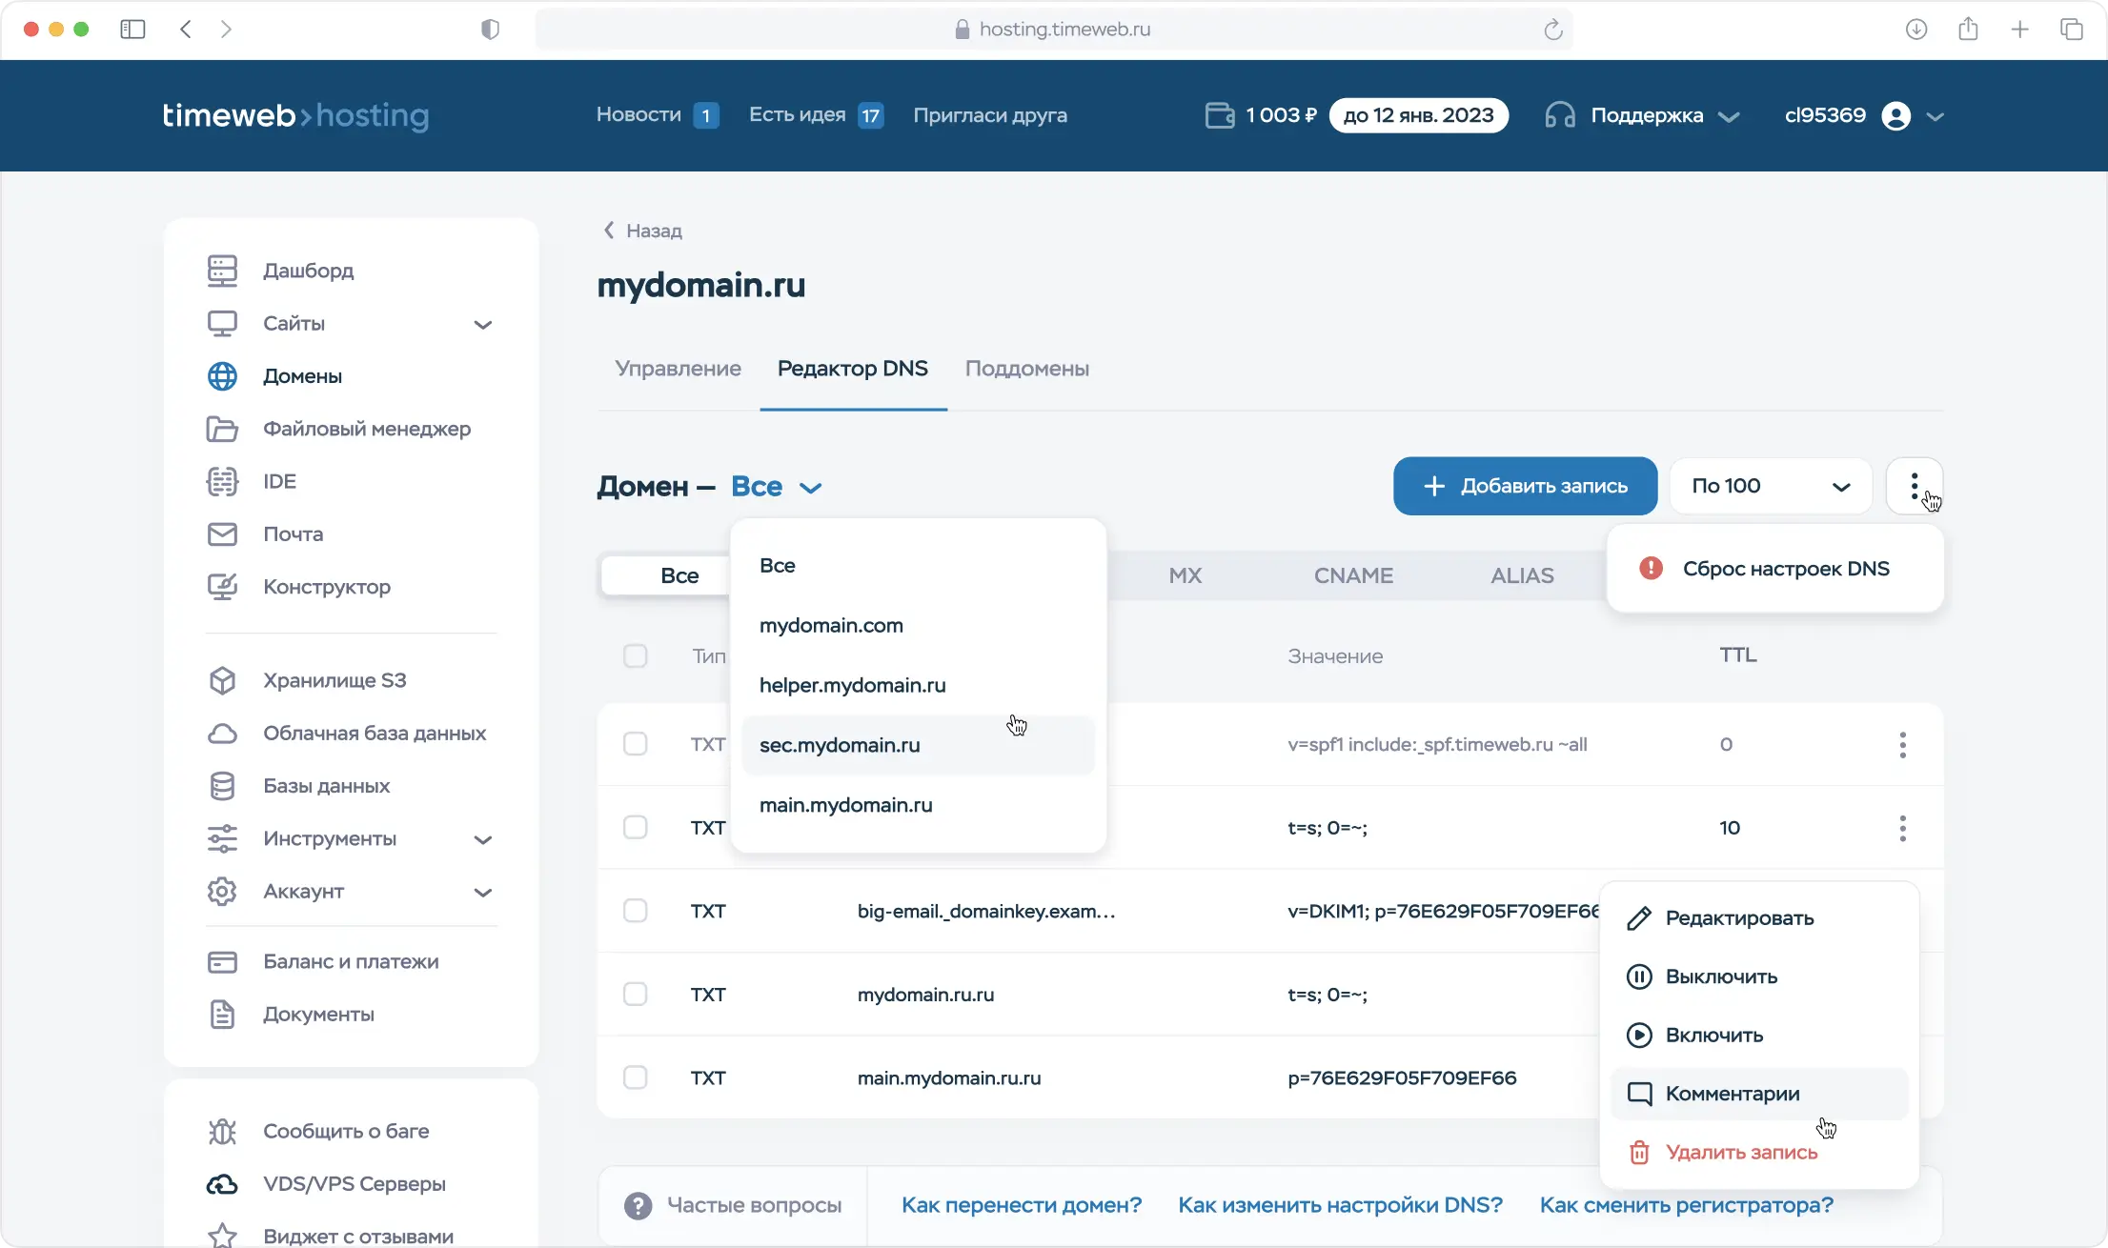Choose Редактировать from the context menu
Image resolution: width=2108 pixels, height=1248 pixels.
(1740, 917)
